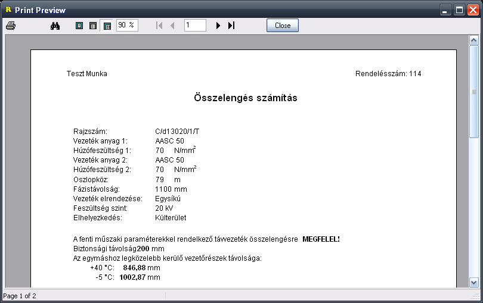The image size is (483, 303).
Task: Click the value 1100 mm
Action: pyautogui.click(x=171, y=189)
